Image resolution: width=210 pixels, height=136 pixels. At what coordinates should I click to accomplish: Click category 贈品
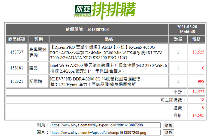pyautogui.click(x=34, y=68)
